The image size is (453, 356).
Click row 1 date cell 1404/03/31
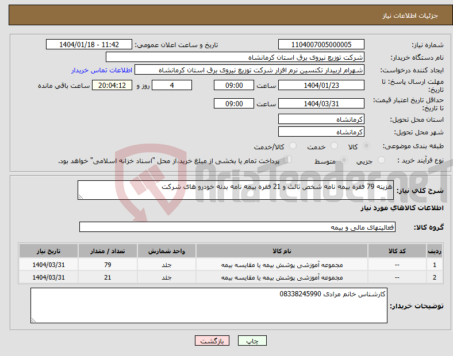coord(48,265)
